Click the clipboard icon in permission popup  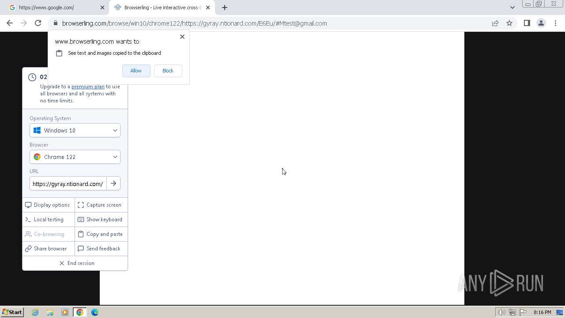pos(59,53)
